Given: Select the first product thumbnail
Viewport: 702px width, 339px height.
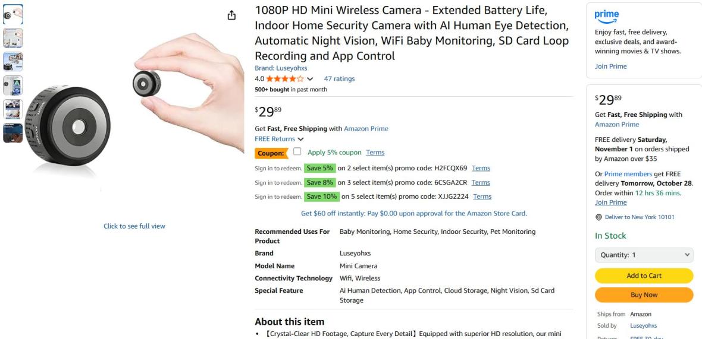Looking at the screenshot, I should pos(12,14).
